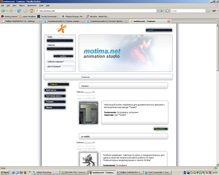Open the Контакты navigation button
The width and height of the screenshot is (219, 175).
click(x=55, y=90)
